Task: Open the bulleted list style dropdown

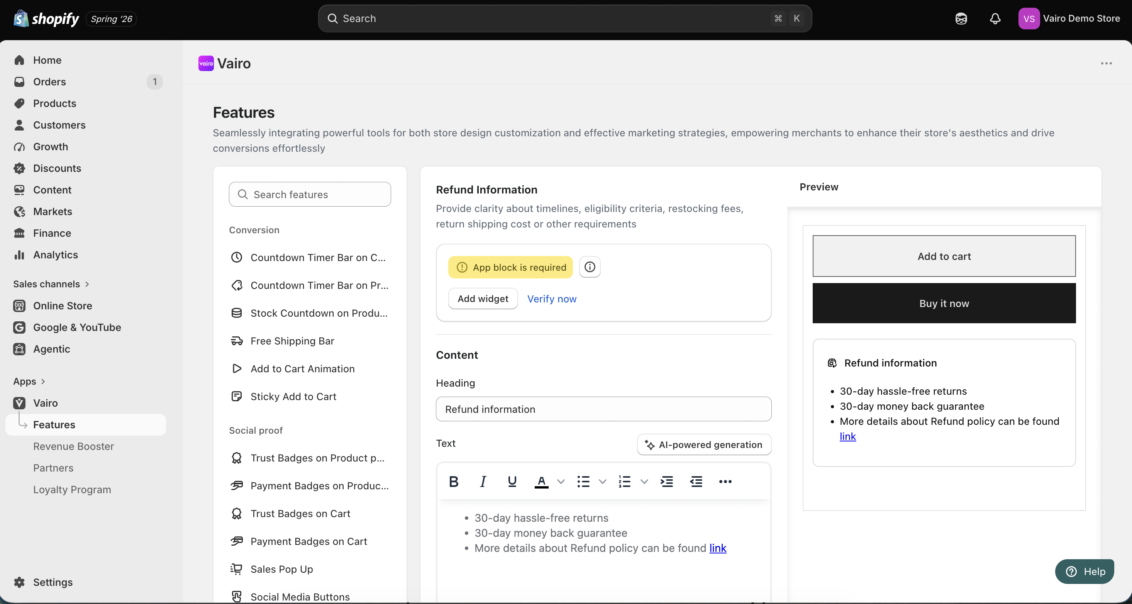Action: [602, 481]
